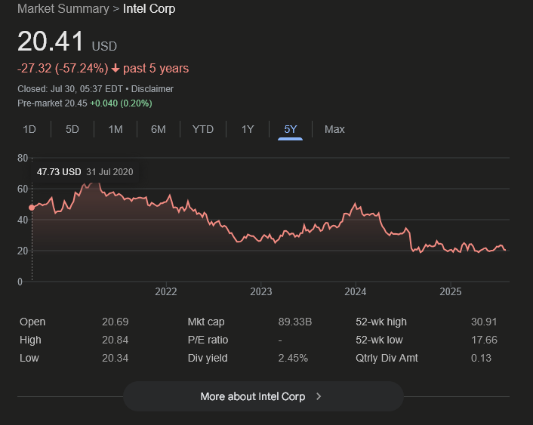Click the 20 y-axis label

pos(23,251)
